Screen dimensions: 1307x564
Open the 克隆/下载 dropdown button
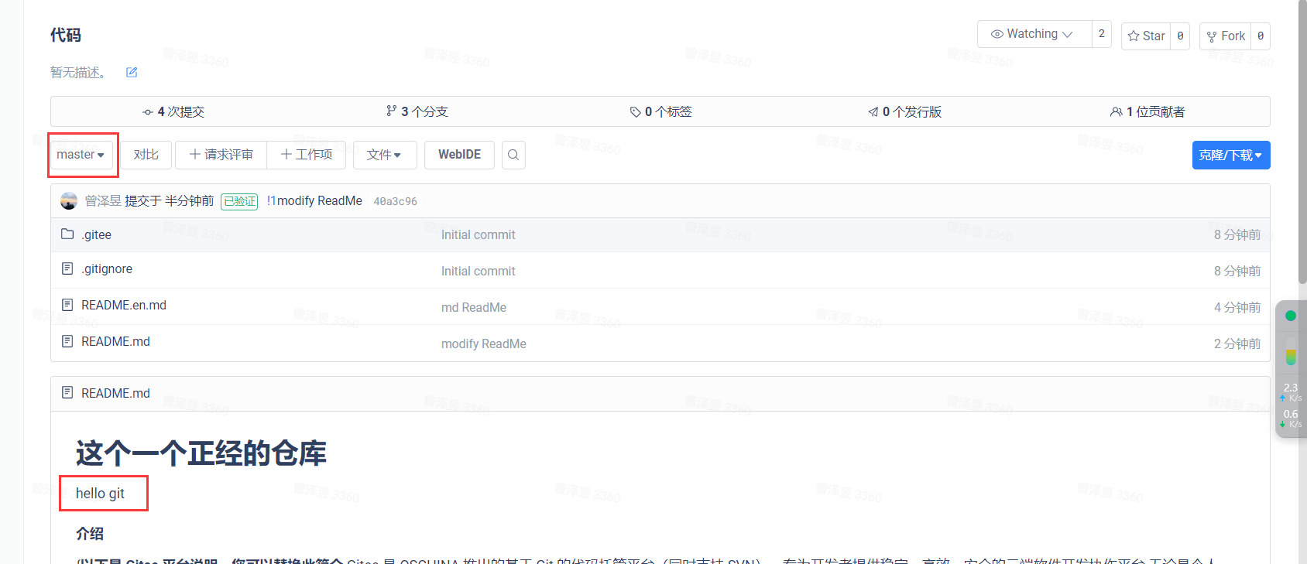point(1231,155)
